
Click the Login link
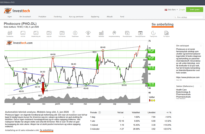(x=182, y=9)
